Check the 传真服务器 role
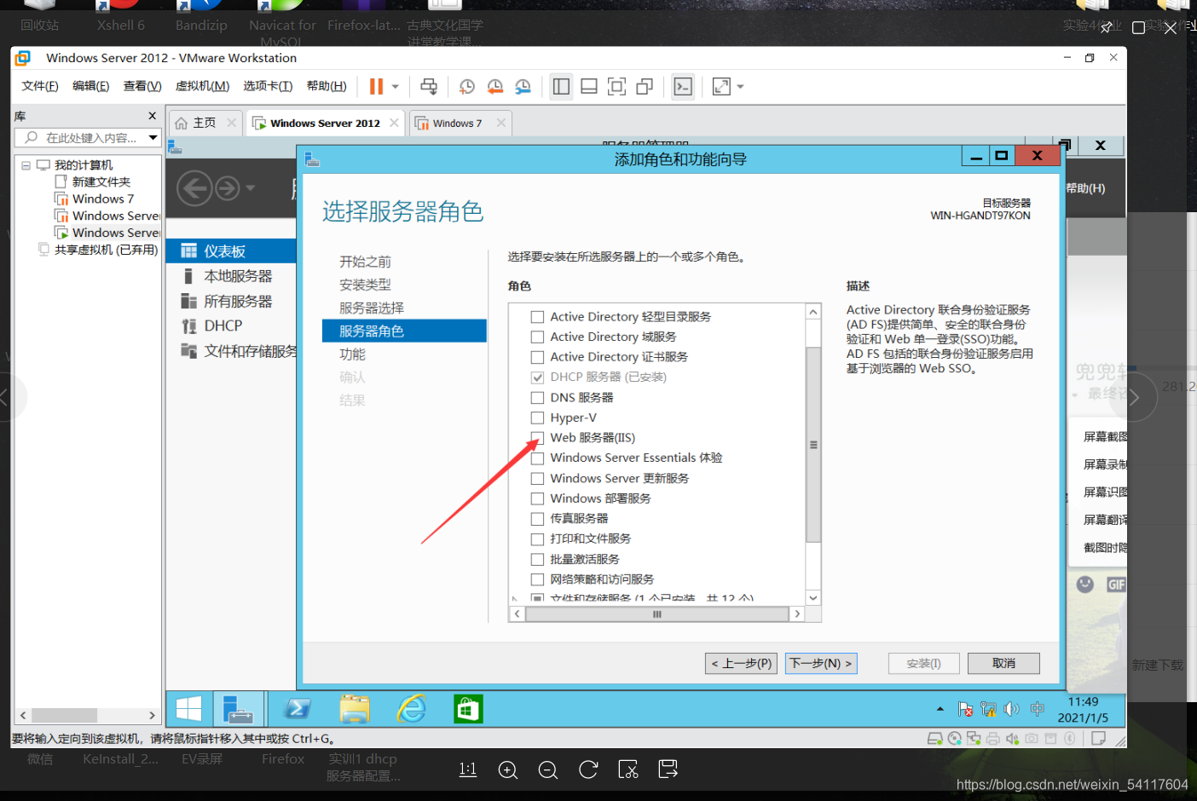1197x801 pixels. pyautogui.click(x=537, y=519)
